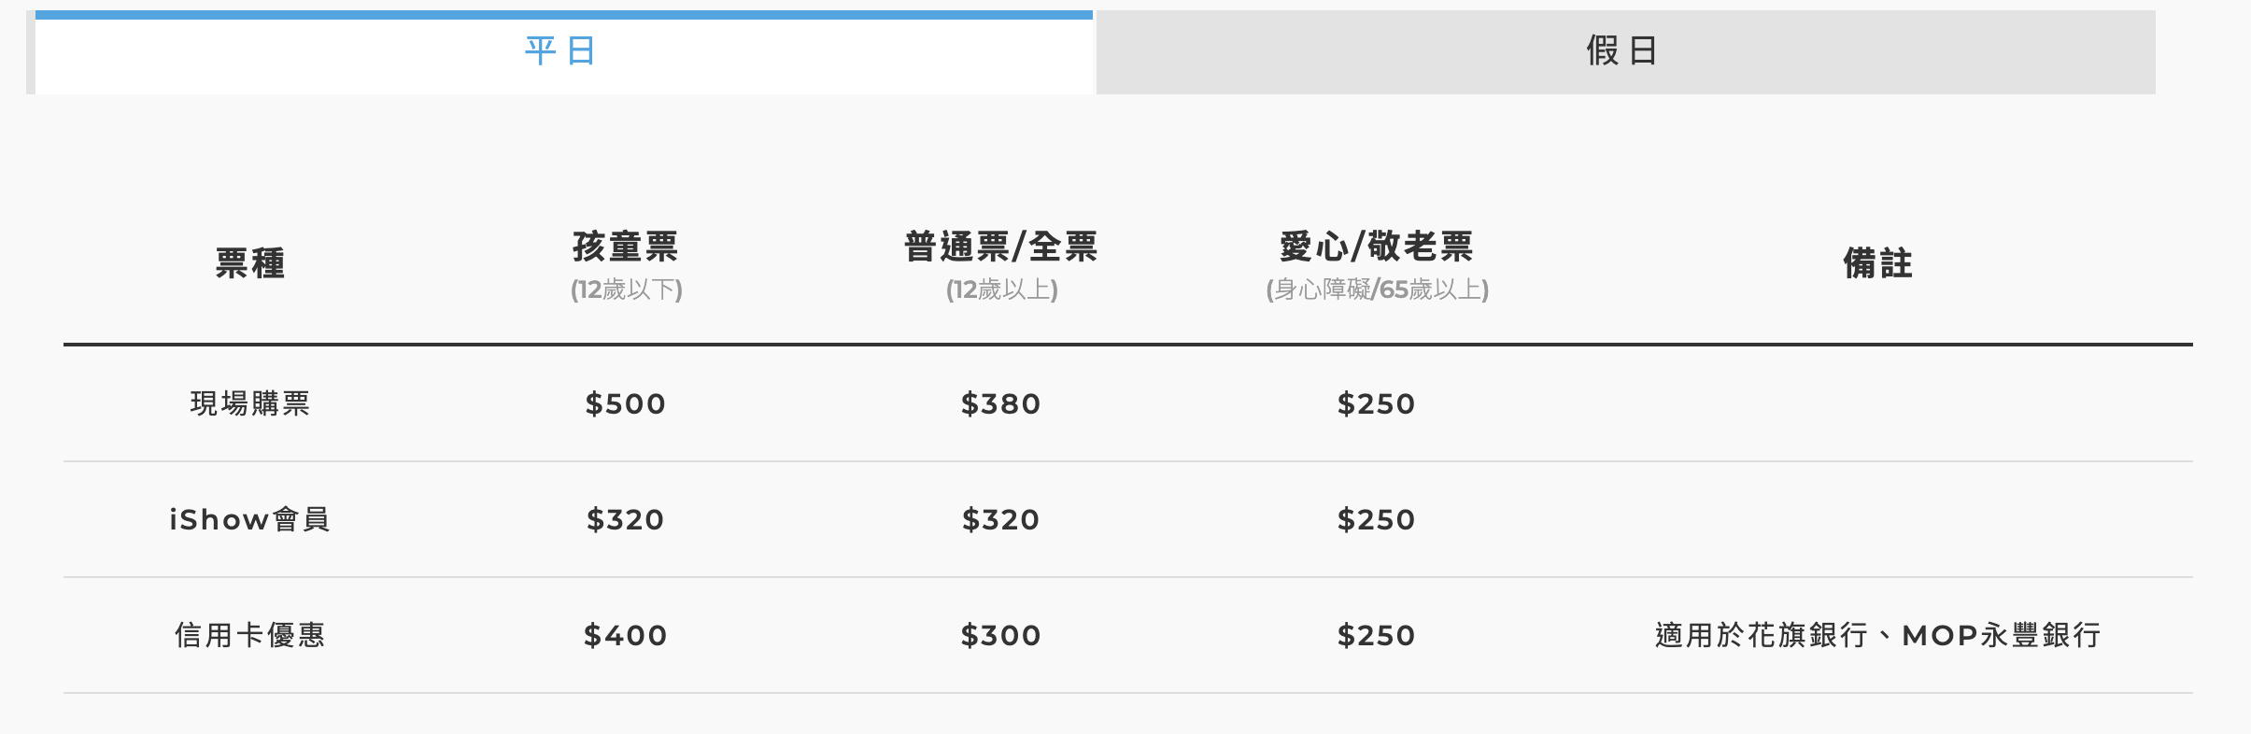
Task: Select the 信用卡優惠 row label
Action: click(x=249, y=635)
